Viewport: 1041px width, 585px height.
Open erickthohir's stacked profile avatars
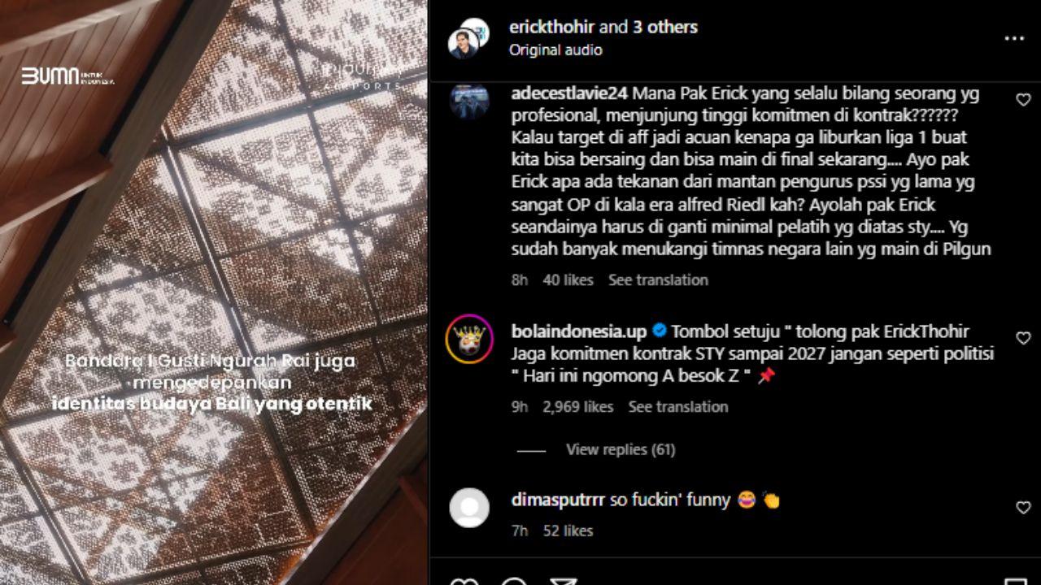pyautogui.click(x=468, y=38)
